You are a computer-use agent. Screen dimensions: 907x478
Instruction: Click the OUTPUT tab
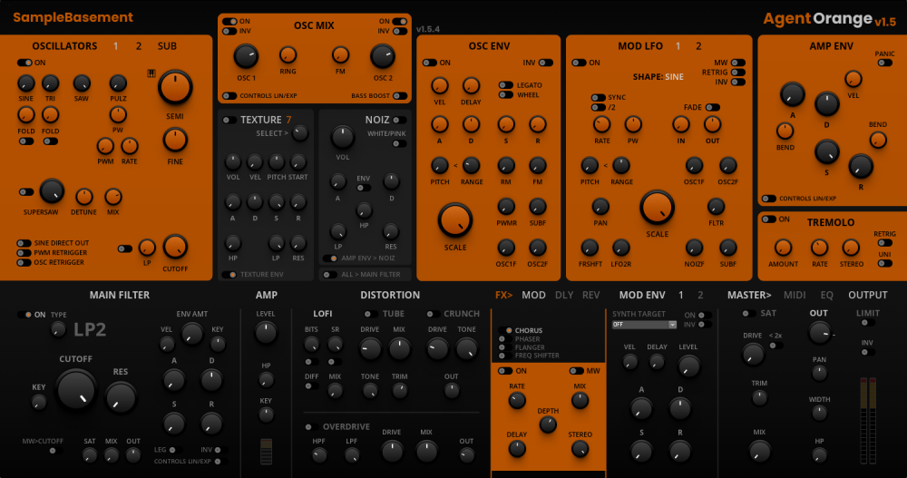click(868, 295)
